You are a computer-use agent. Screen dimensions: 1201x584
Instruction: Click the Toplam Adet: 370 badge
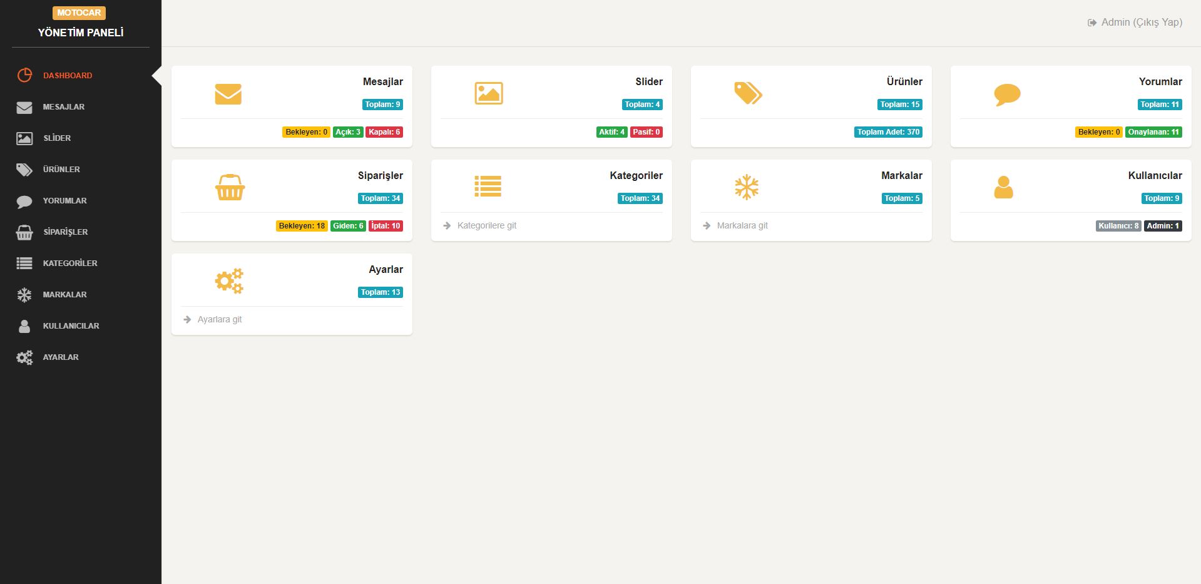(889, 132)
